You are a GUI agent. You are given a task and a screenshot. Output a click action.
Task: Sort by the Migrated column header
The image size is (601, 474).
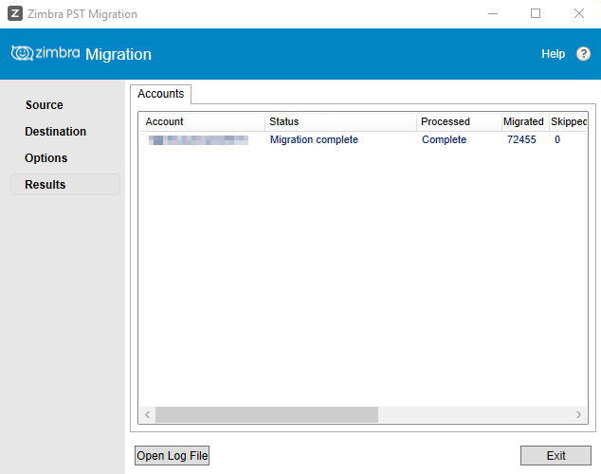point(525,121)
